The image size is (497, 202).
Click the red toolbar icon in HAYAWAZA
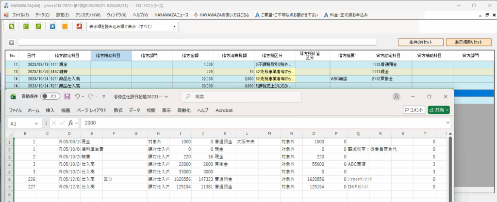click(x=79, y=26)
